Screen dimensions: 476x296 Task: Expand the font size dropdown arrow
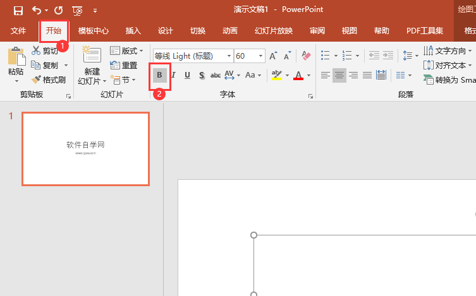point(260,56)
